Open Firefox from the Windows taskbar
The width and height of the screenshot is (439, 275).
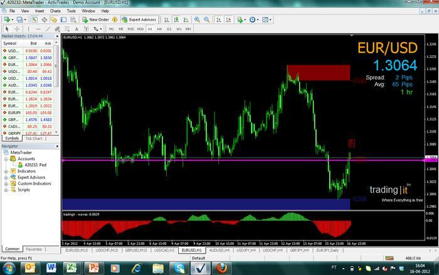(221, 268)
